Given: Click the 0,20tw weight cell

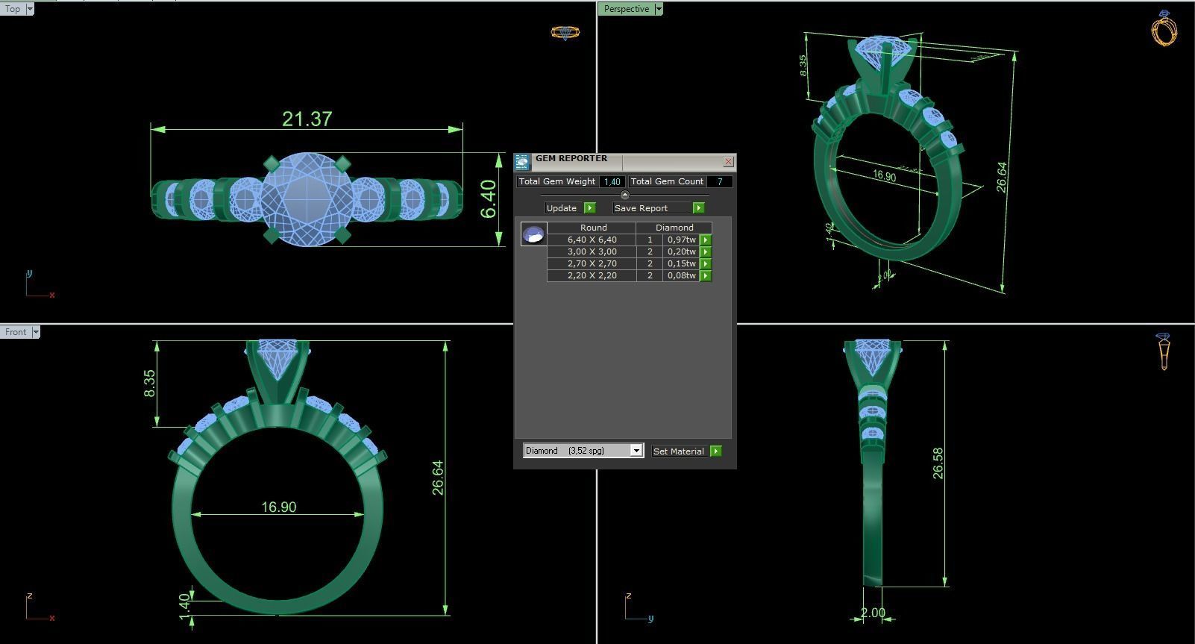Looking at the screenshot, I should (x=681, y=252).
